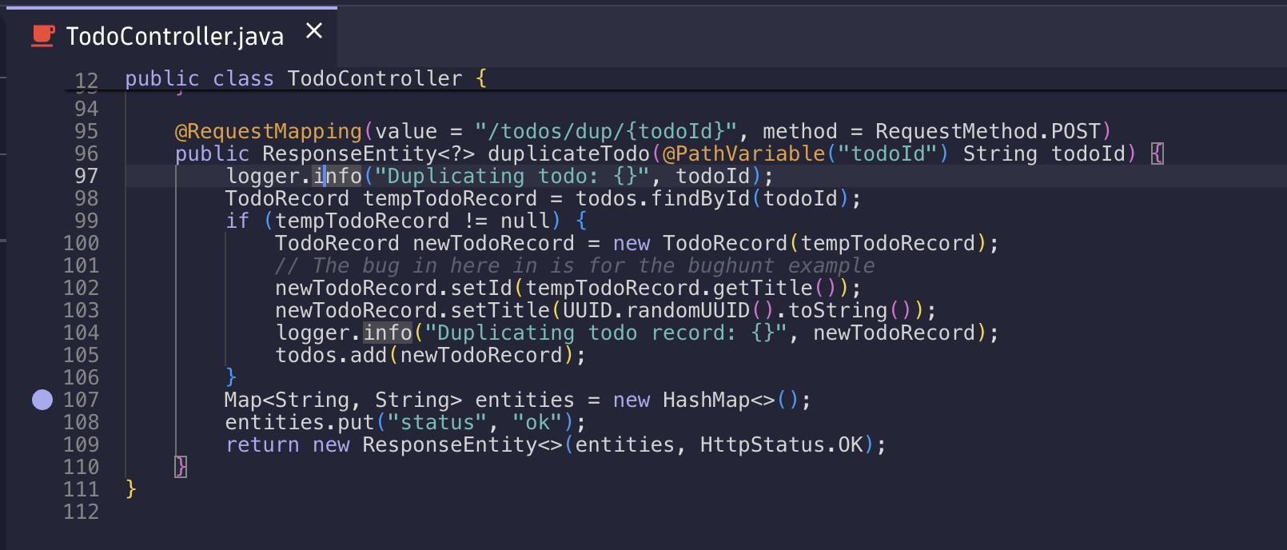1287x550 pixels.
Task: Click the highlighted opening brace on line 96
Action: pos(1157,153)
